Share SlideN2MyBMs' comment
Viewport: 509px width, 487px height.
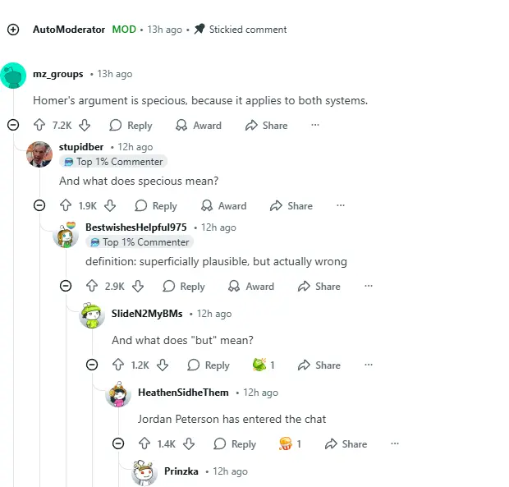319,365
